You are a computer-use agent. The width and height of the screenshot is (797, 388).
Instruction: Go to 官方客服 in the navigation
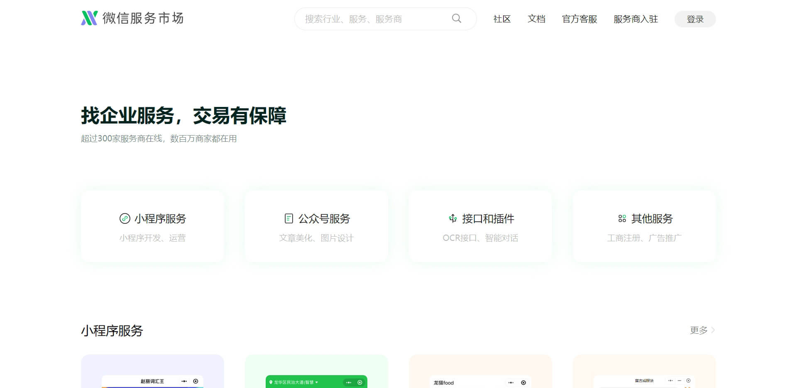coord(579,19)
